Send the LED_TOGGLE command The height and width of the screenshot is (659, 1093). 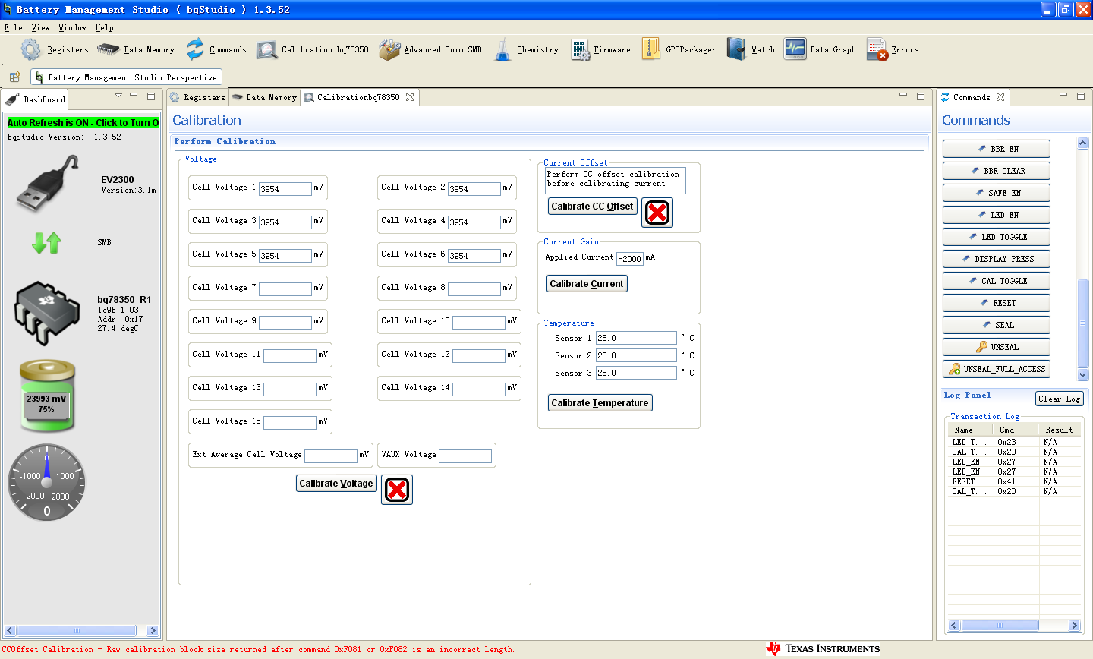point(997,237)
